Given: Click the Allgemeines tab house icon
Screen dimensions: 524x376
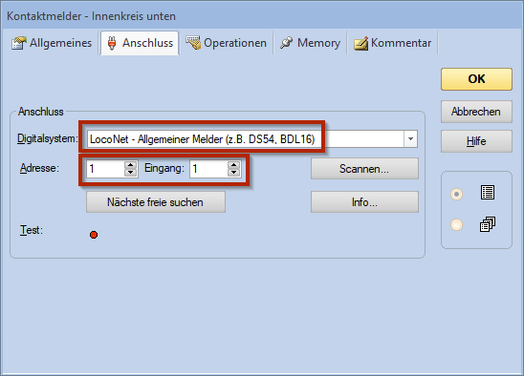Looking at the screenshot, I should point(18,43).
